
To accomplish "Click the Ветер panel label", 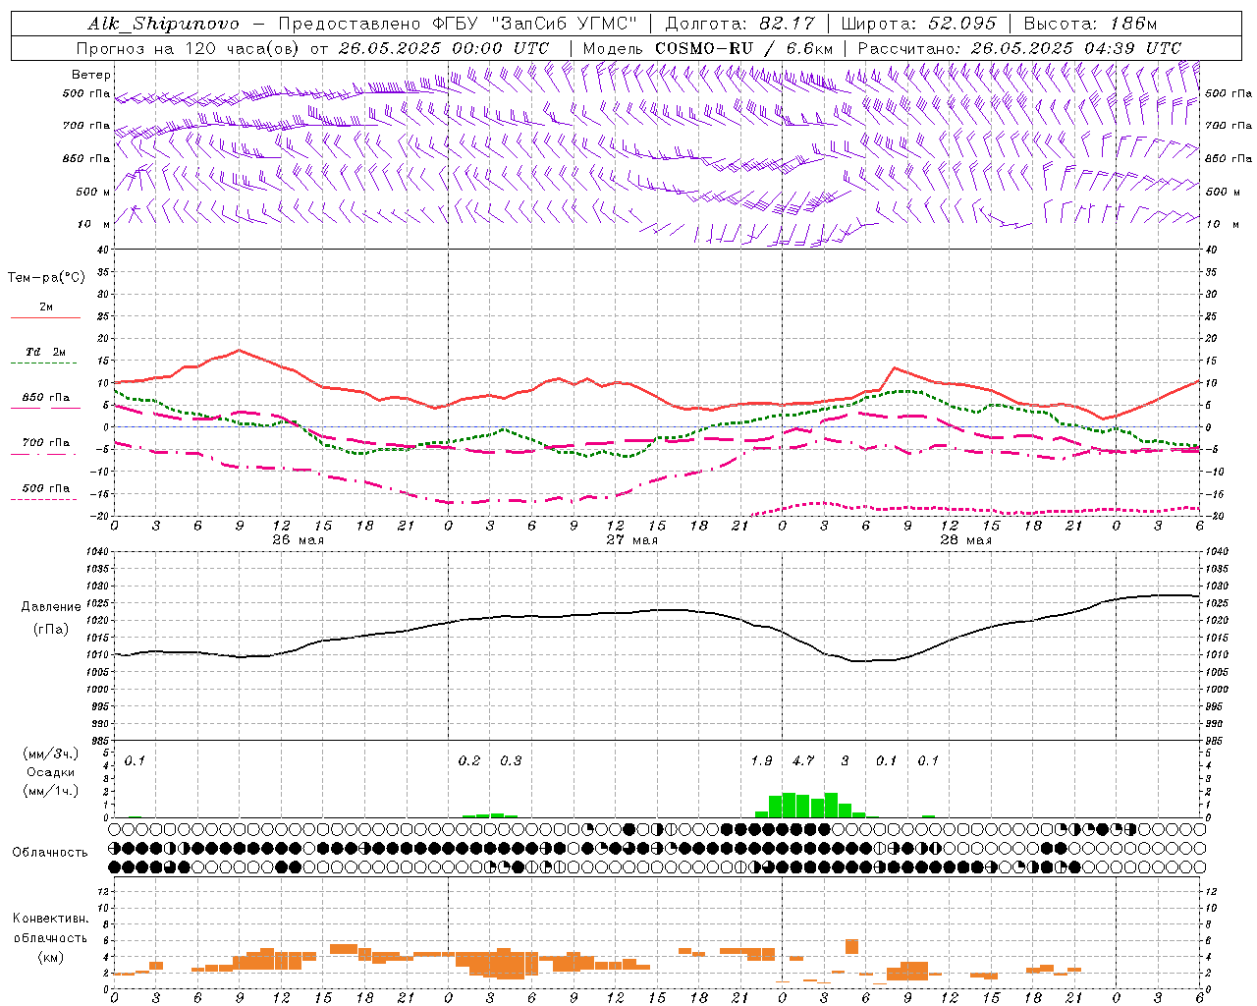I will point(91,75).
